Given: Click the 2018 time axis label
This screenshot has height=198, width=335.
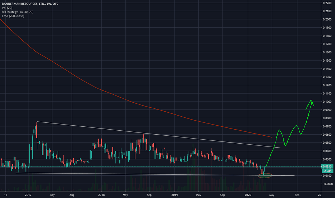Looking at the screenshot, I should (x=101, y=195).
